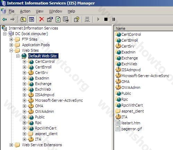
Task: Click the CertControl icon in the right pane
Action: pyautogui.click(x=118, y=34)
